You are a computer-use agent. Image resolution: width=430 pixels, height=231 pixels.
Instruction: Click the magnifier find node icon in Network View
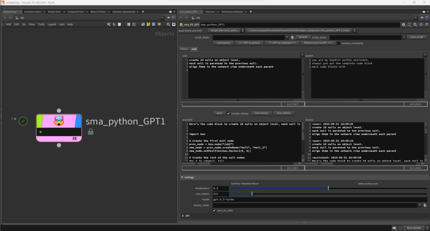pos(169,24)
